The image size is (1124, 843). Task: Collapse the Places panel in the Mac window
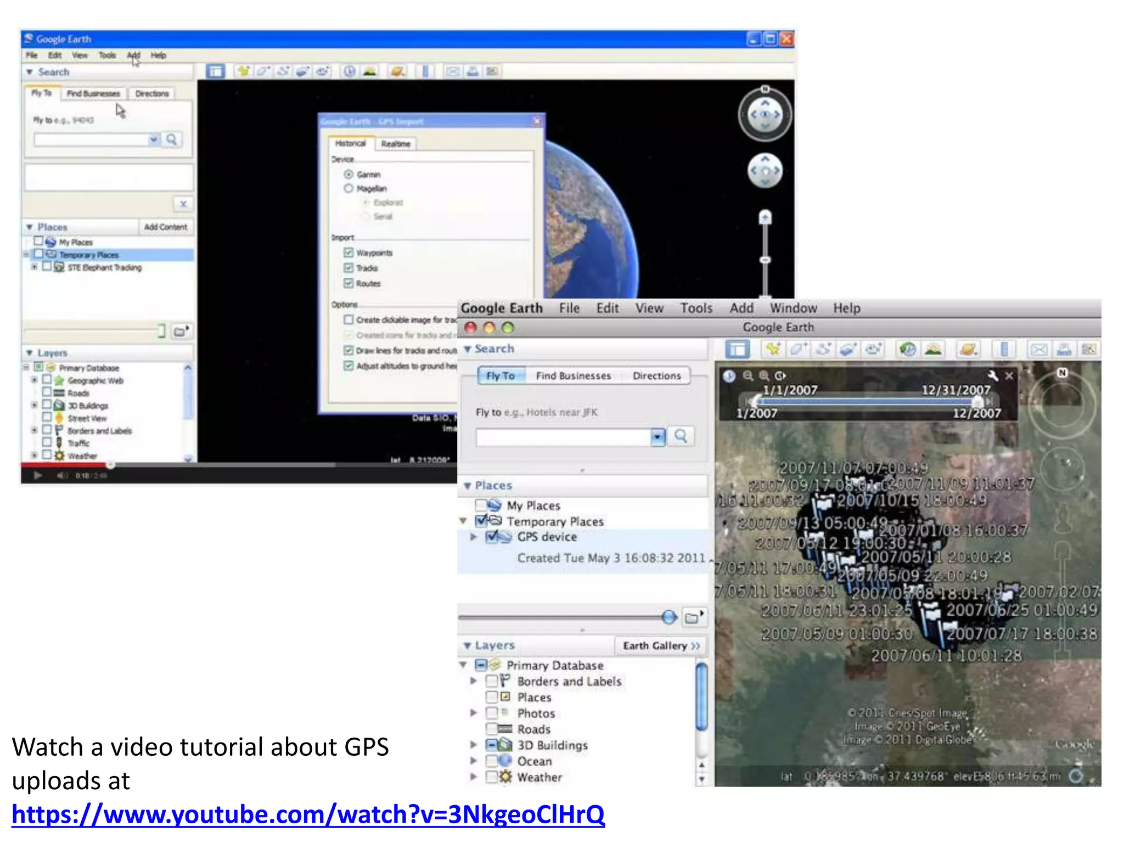click(468, 486)
